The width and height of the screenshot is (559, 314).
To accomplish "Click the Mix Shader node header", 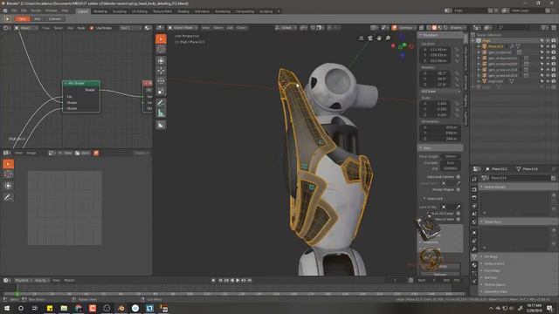I will (81, 84).
